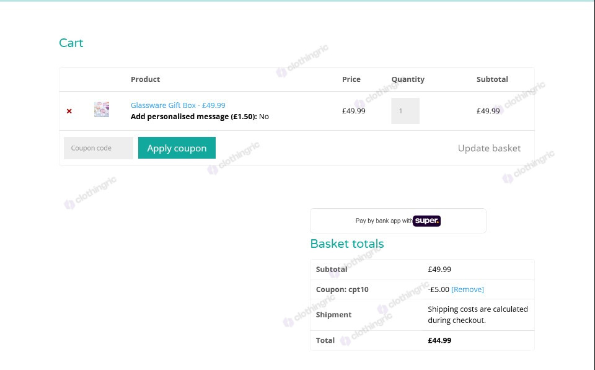The image size is (595, 370).
Task: Select the total amount £44.99
Action: tap(439, 340)
